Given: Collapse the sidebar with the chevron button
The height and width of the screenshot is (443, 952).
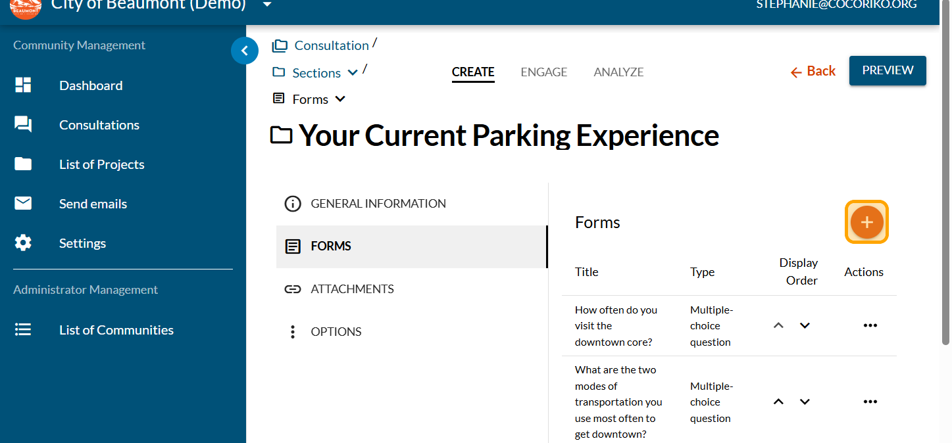Looking at the screenshot, I should click(x=245, y=51).
